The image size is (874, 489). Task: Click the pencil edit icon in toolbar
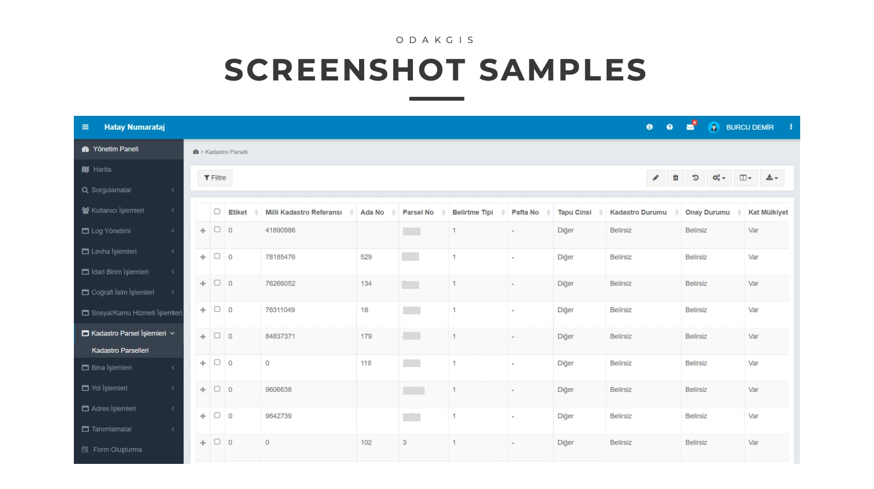coord(655,178)
